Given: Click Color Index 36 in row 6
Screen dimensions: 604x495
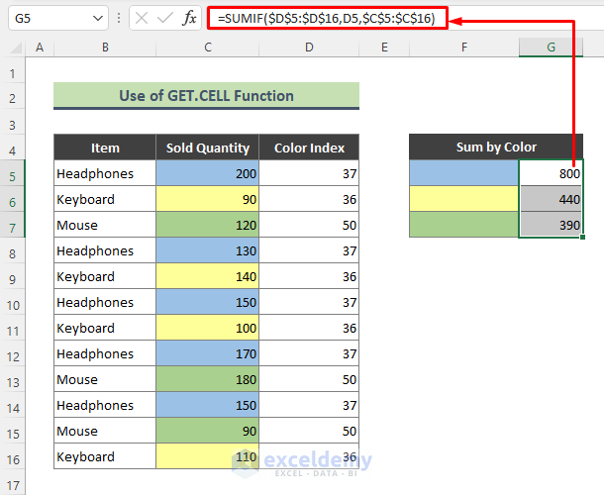Looking at the screenshot, I should 309,199.
